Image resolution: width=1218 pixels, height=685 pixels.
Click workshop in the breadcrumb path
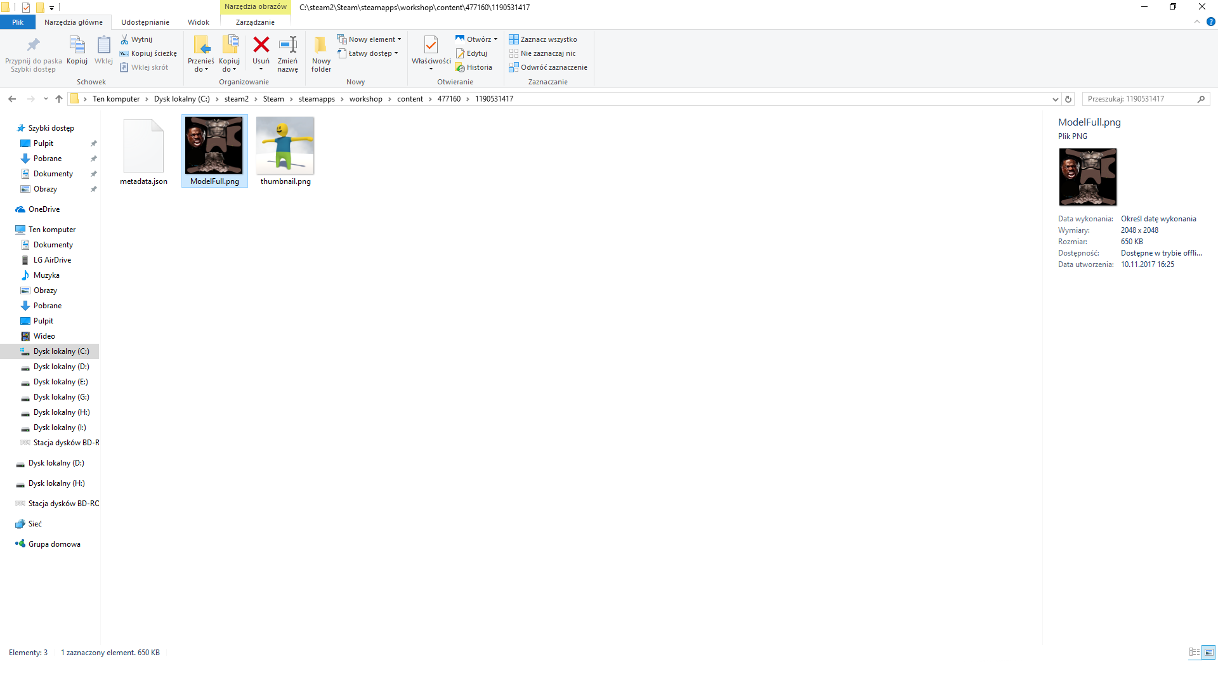365,99
